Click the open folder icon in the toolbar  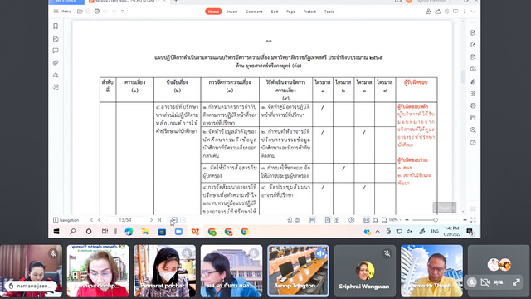click(80, 12)
